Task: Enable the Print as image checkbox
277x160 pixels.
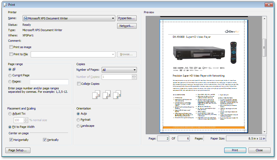Action: [11, 47]
